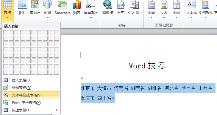Click the top-right cell of table grid
The height and width of the screenshot is (115, 217).
tap(57, 33)
